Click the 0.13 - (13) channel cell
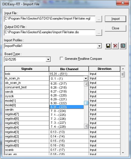 click(x=69, y=132)
